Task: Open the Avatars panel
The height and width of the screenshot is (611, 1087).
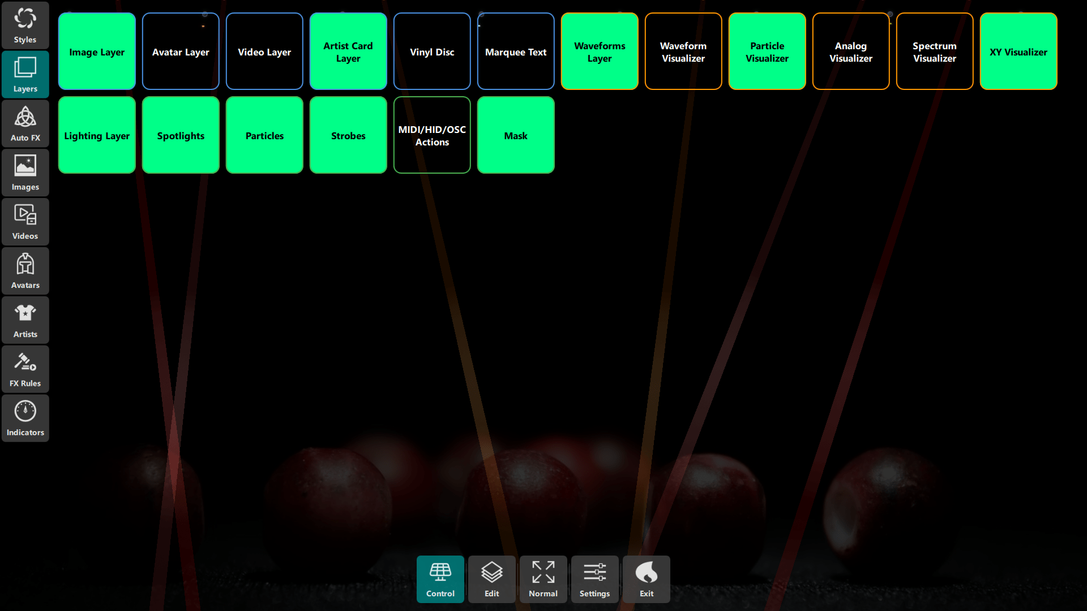Action: [25, 270]
